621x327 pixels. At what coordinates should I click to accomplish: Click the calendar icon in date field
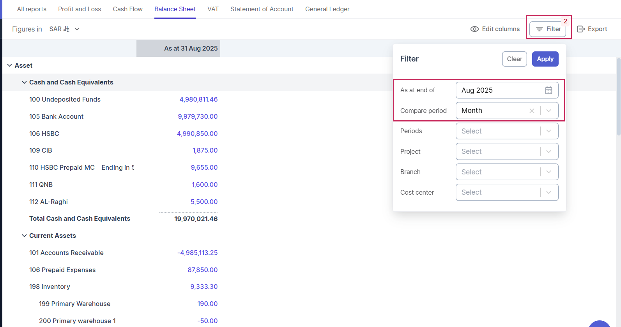point(548,90)
